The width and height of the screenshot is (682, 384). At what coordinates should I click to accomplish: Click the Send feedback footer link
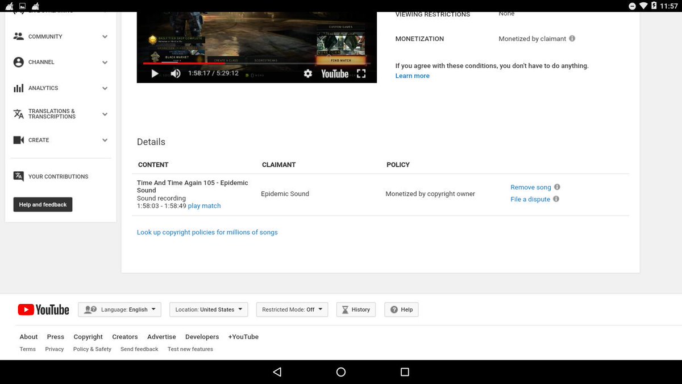[x=139, y=349]
